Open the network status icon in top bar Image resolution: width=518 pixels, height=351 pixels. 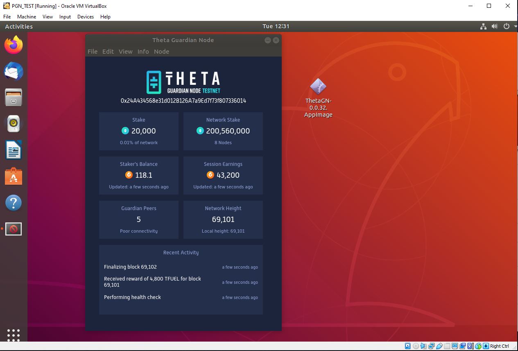[x=483, y=26]
